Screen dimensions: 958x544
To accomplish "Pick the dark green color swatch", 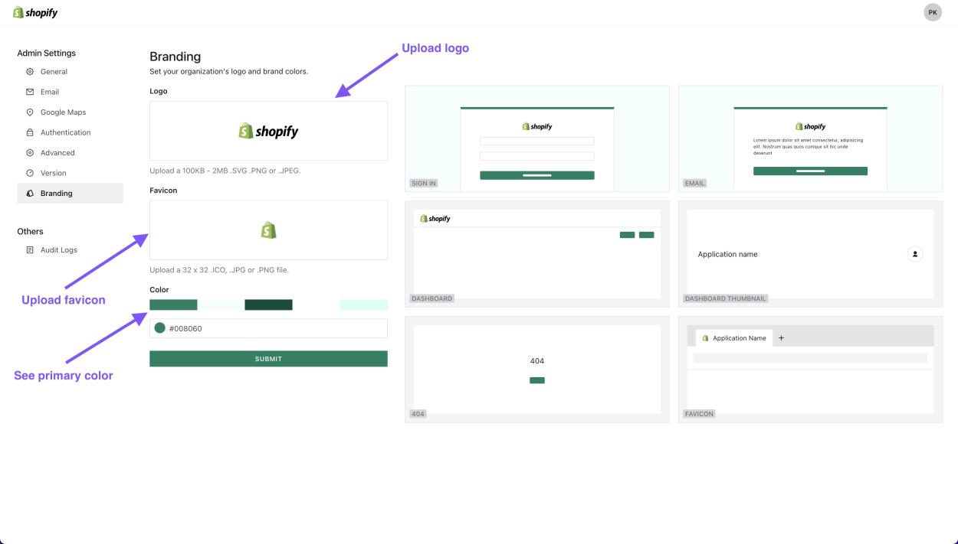I will click(x=268, y=305).
